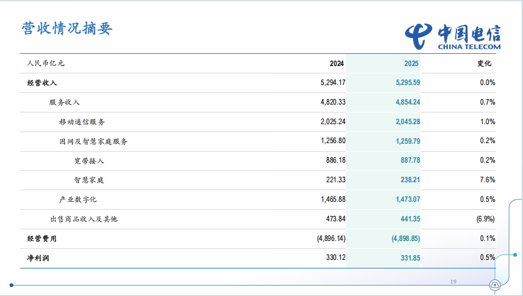Viewport: 523px width, 296px height.
Task: Click the 智慧家庭 change value 7.6%
Action: click(x=487, y=180)
